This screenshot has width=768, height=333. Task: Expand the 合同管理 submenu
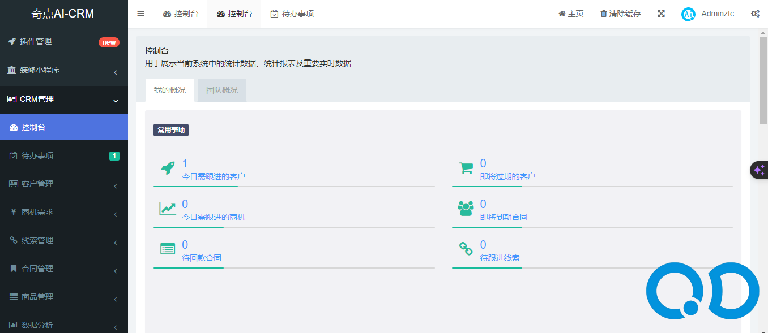coord(63,269)
